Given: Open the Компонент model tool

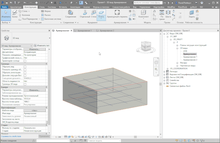Looking at the screenshot, I should [x=143, y=14].
